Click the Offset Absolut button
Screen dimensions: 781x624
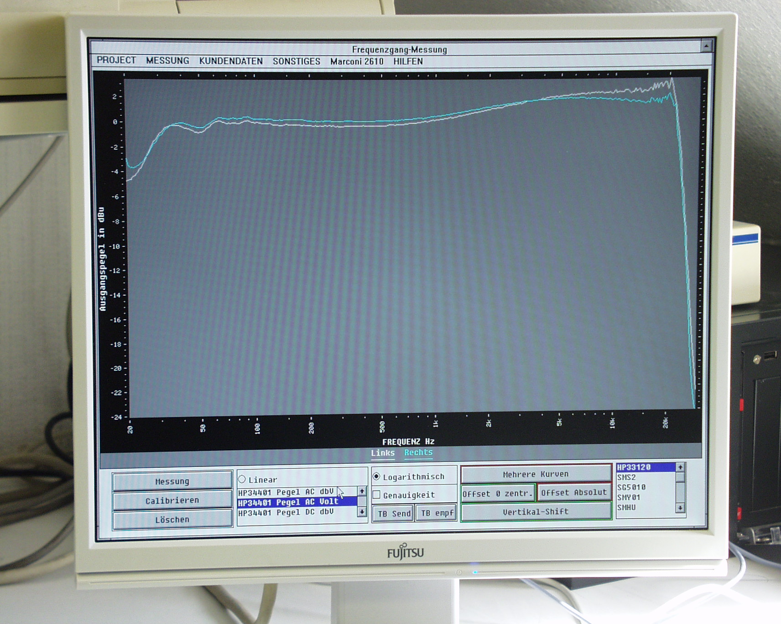click(x=574, y=493)
